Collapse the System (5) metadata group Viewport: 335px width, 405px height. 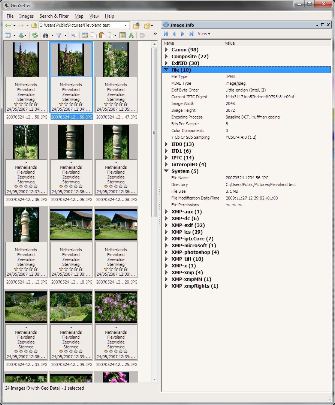click(x=166, y=171)
